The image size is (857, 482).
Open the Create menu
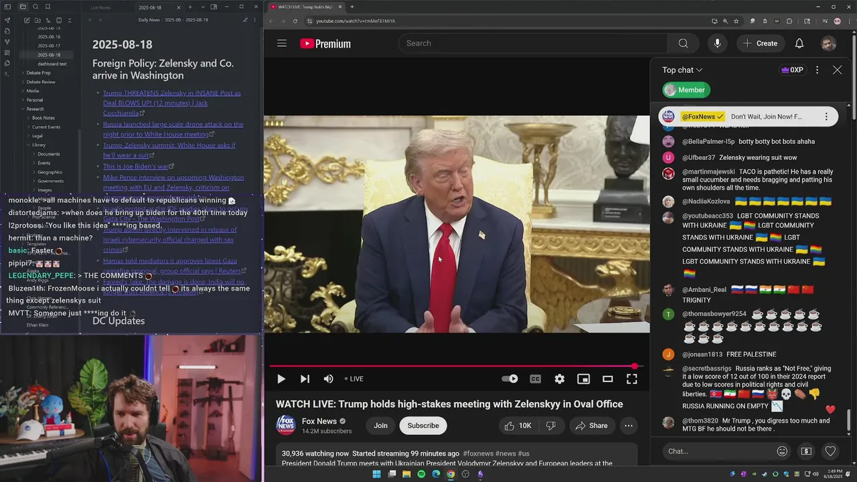tap(760, 44)
